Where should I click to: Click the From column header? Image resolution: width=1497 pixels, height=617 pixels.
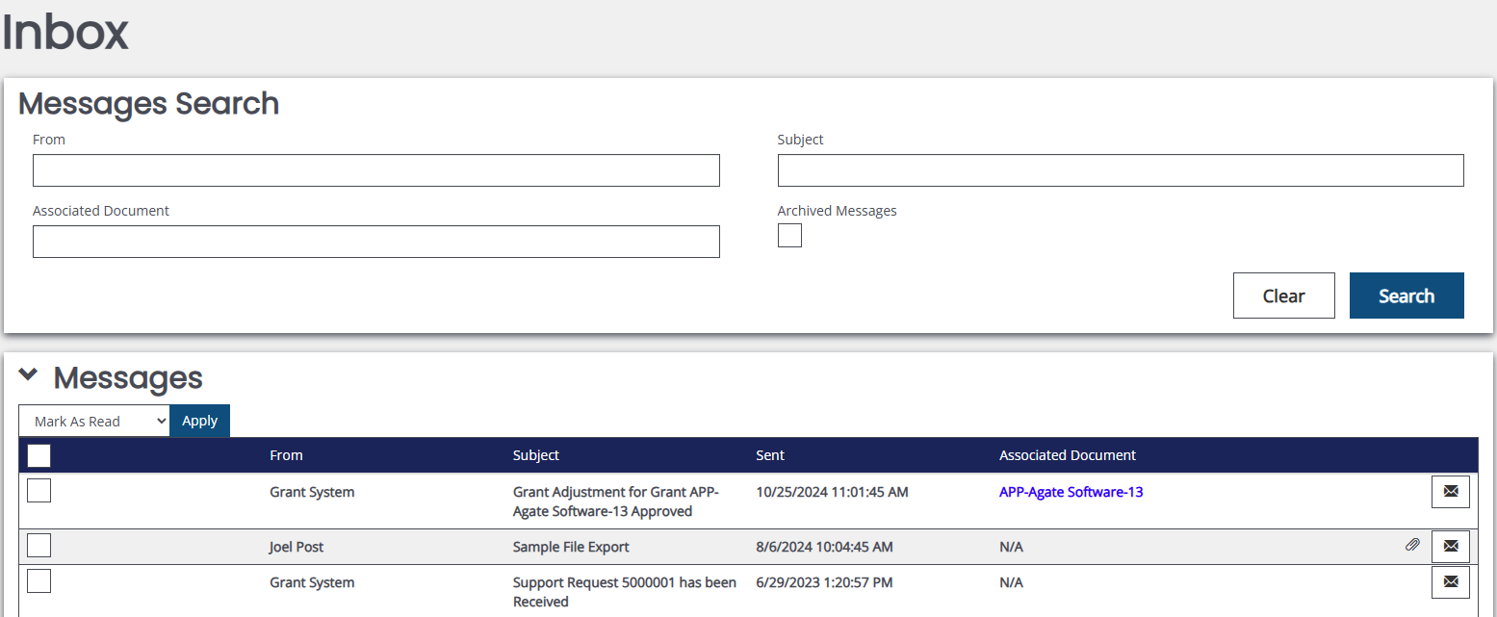(286, 455)
